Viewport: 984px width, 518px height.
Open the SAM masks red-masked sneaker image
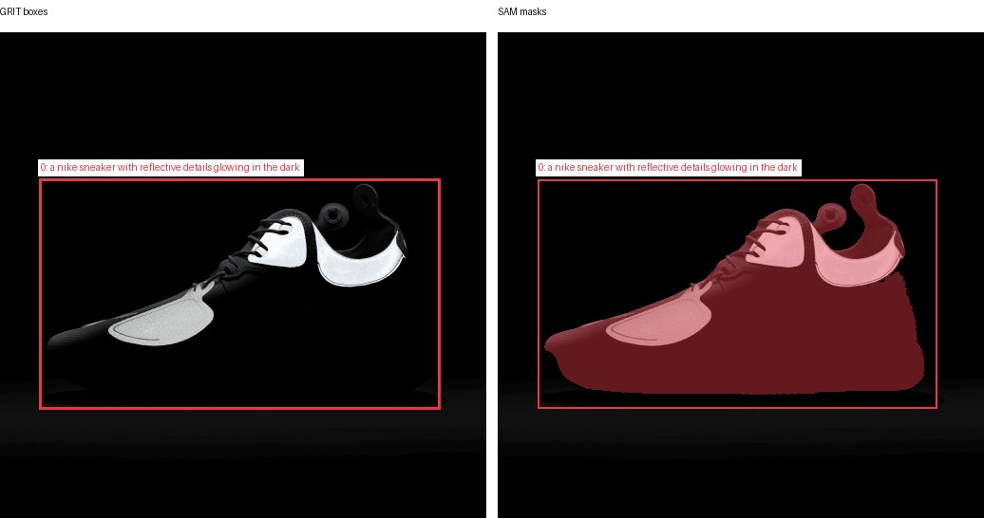(741, 275)
